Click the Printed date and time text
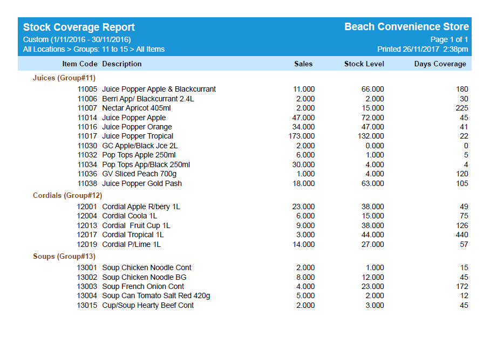490x351 pixels. click(423, 50)
